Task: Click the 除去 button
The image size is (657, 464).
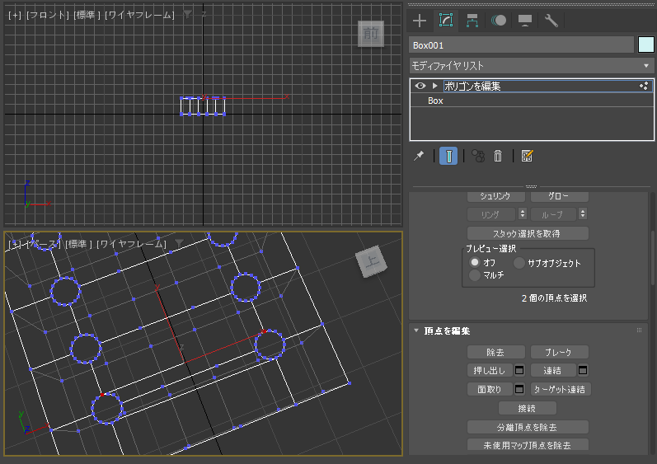Action: tap(495, 352)
